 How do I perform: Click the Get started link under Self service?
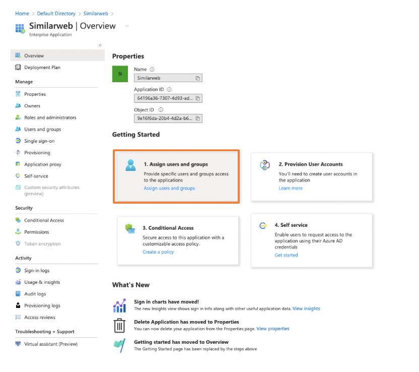coord(286,255)
